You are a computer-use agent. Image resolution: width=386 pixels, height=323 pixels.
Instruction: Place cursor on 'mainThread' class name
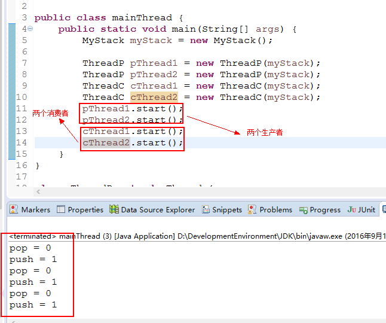click(x=142, y=18)
